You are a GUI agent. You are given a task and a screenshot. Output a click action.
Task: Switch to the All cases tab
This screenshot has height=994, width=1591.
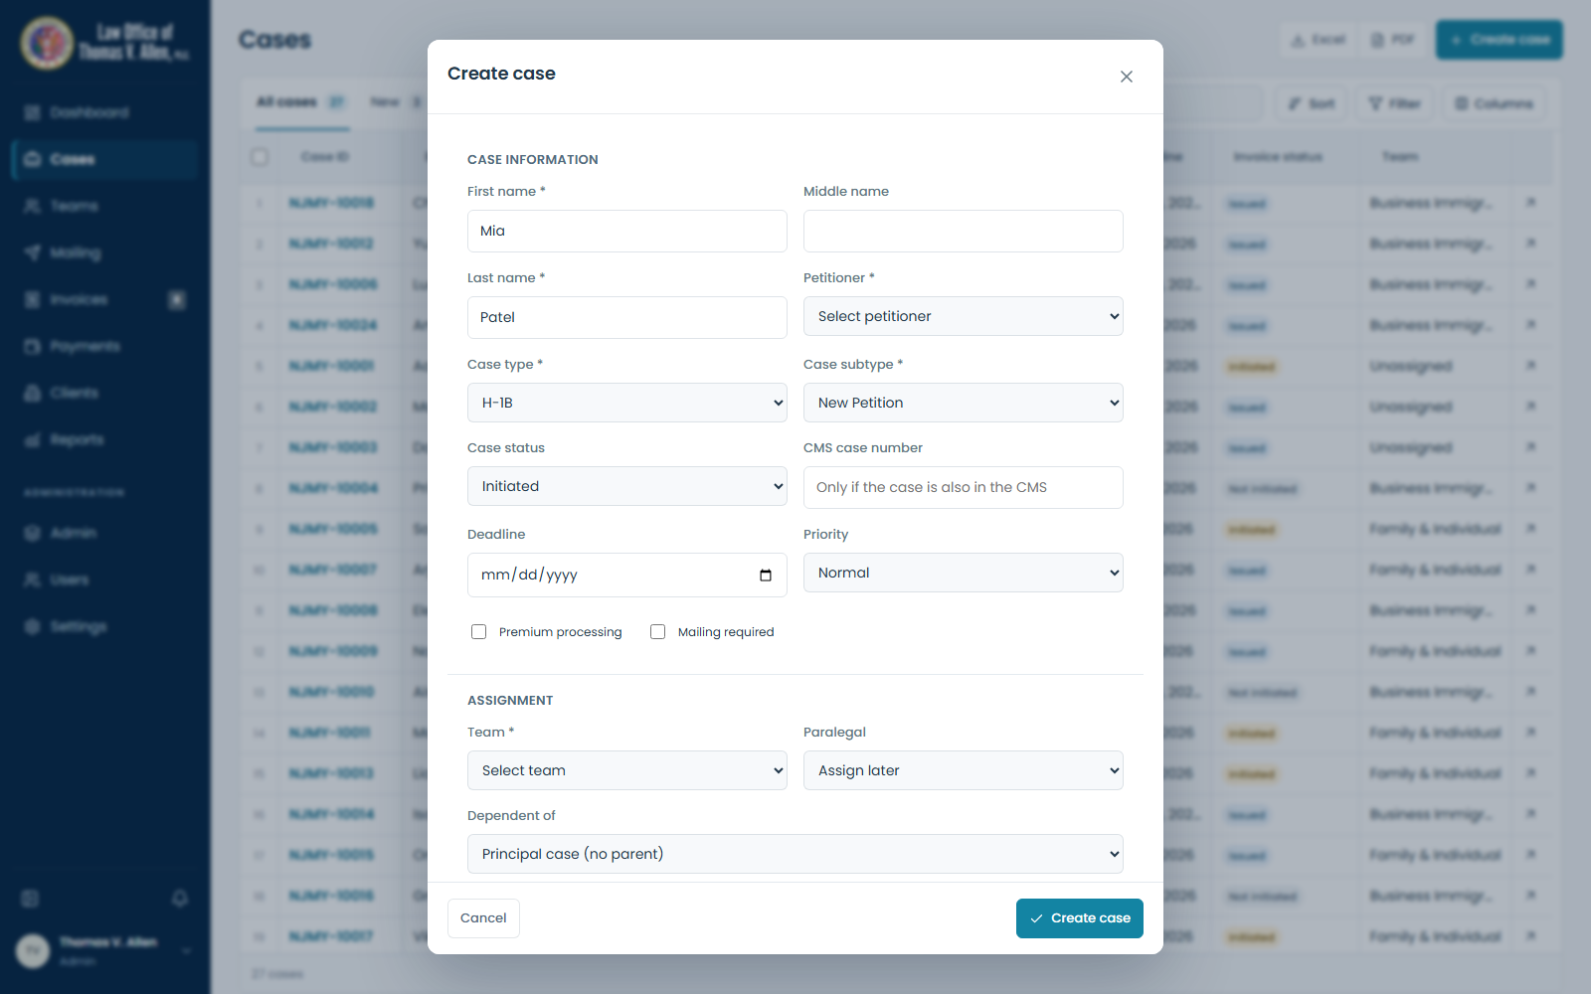coord(301,102)
